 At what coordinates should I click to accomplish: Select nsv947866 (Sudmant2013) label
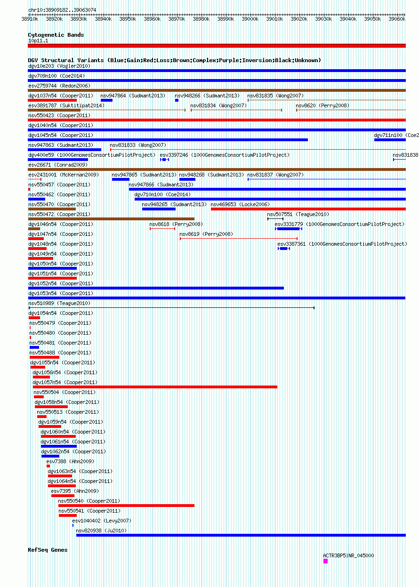coord(161,185)
